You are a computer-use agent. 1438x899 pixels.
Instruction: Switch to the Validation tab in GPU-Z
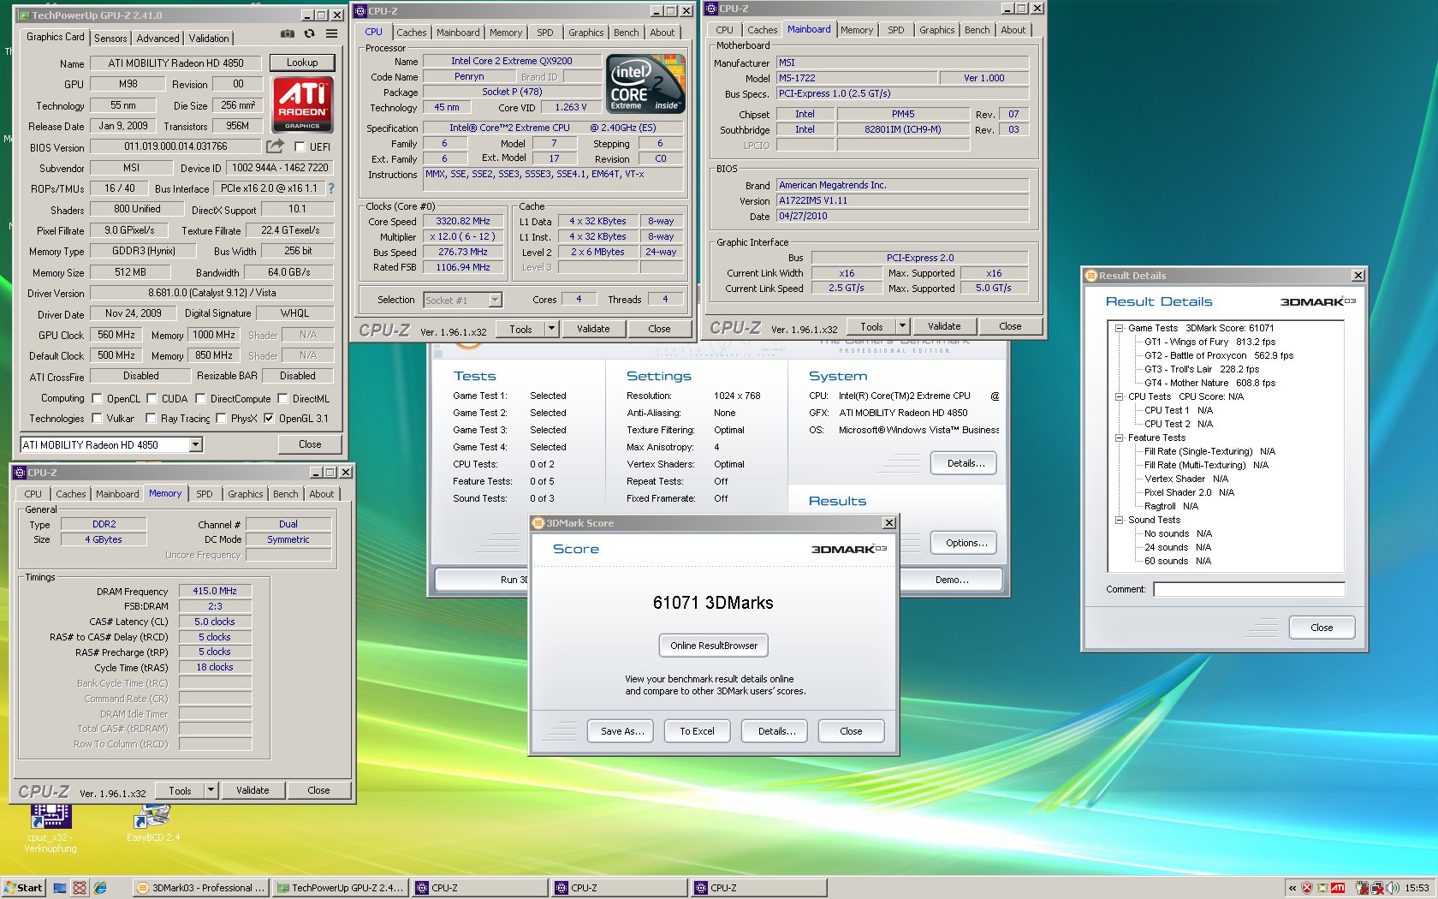[x=209, y=39]
